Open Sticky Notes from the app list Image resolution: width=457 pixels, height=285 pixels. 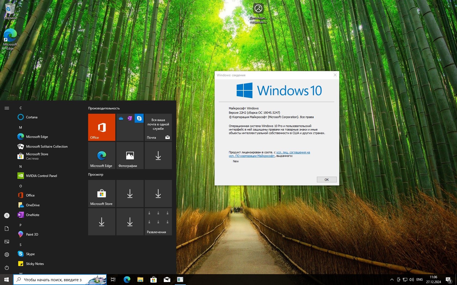35,264
